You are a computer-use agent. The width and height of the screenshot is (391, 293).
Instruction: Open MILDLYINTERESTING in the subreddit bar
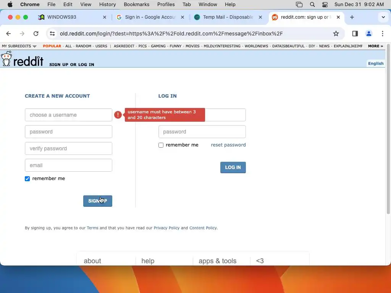pos(222,46)
